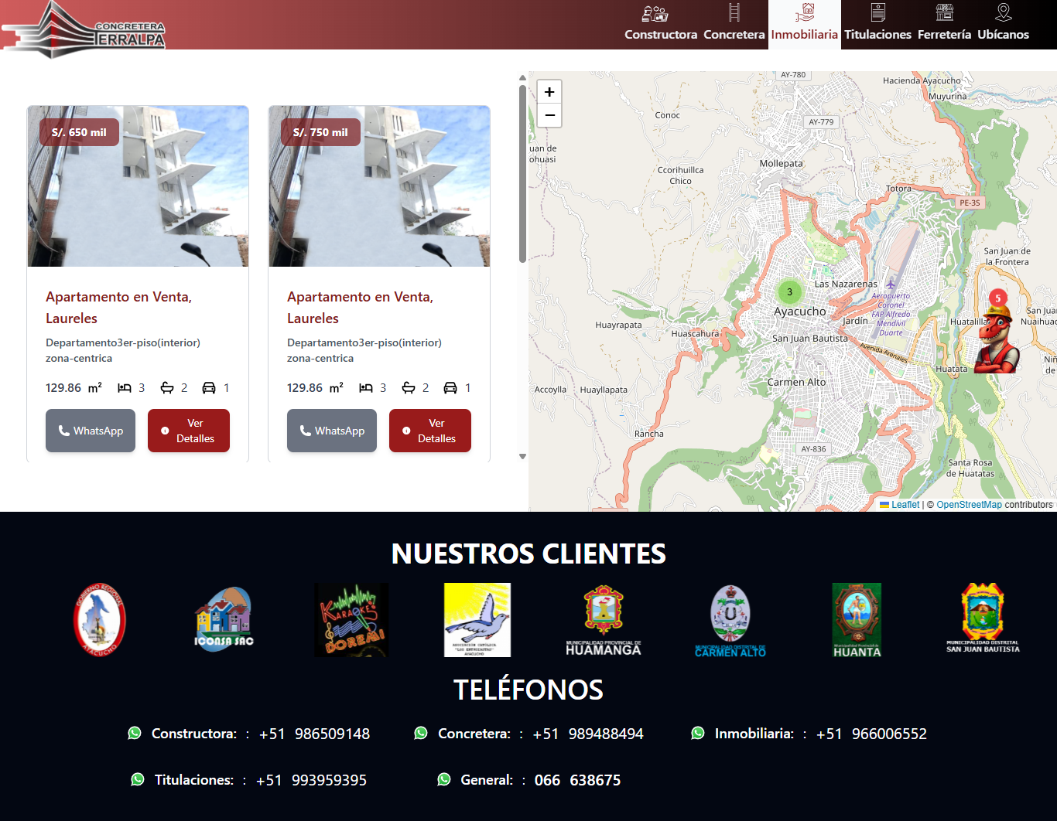
Task: Zoom in on the map
Action: [x=549, y=92]
